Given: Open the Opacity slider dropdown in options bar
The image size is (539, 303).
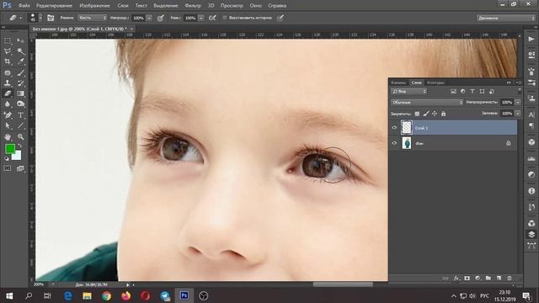Looking at the screenshot, I should coord(149,18).
